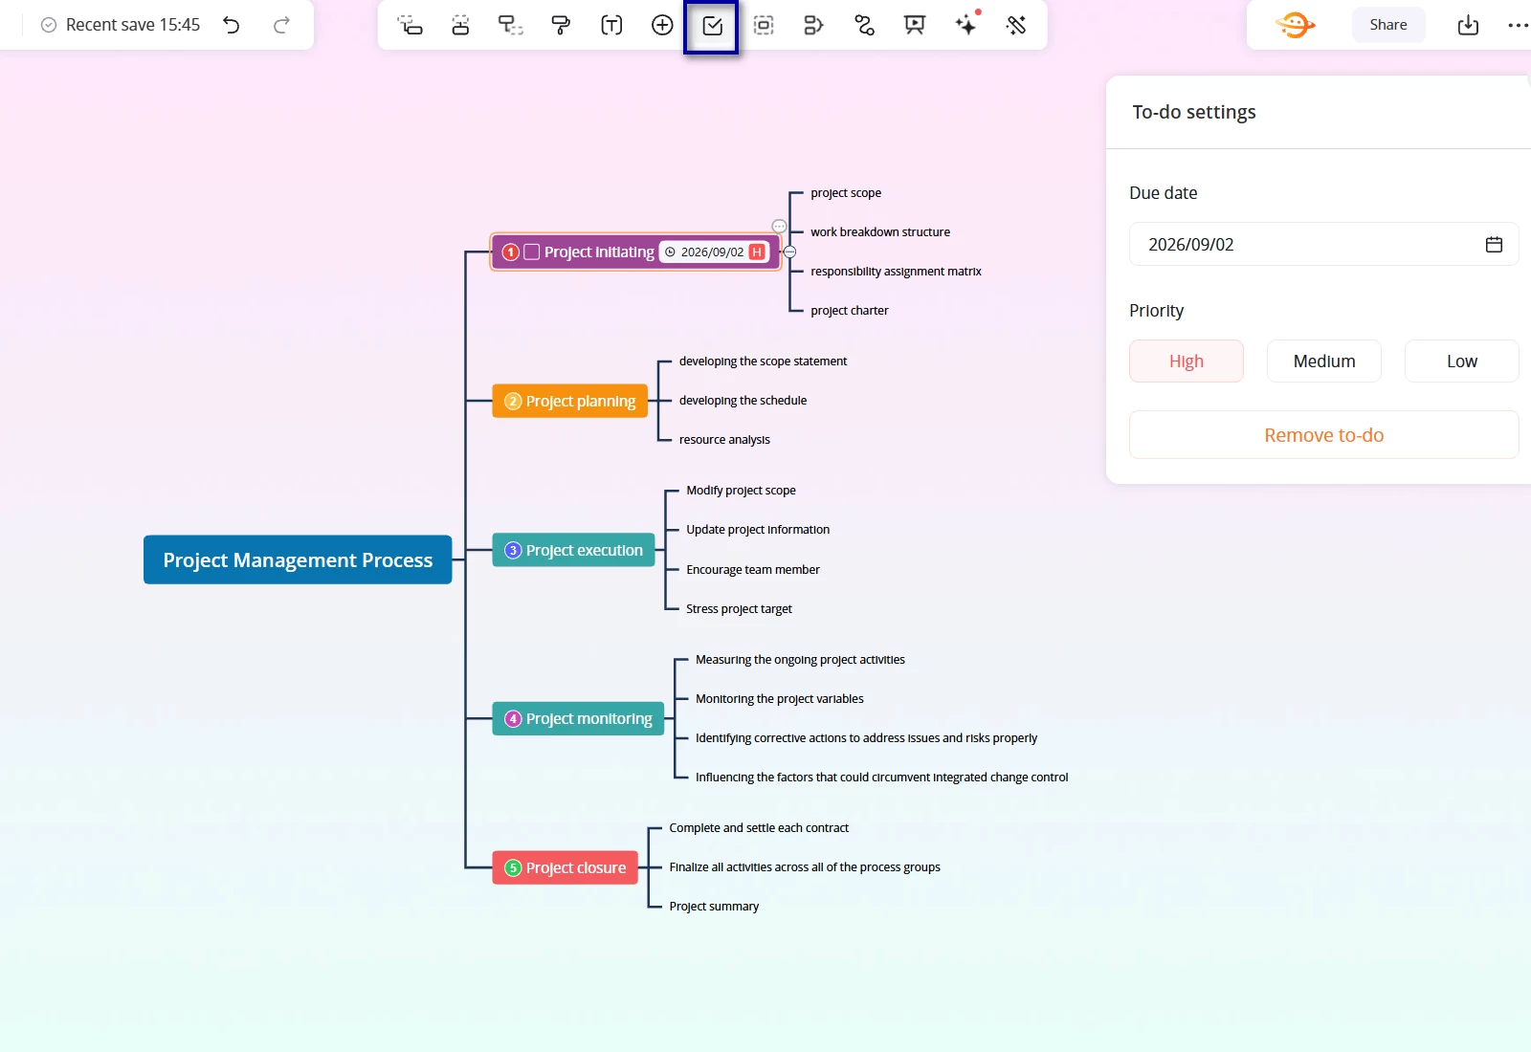Screen dimensions: 1531x1052
Task: Undo the last action
Action: pos(232,25)
